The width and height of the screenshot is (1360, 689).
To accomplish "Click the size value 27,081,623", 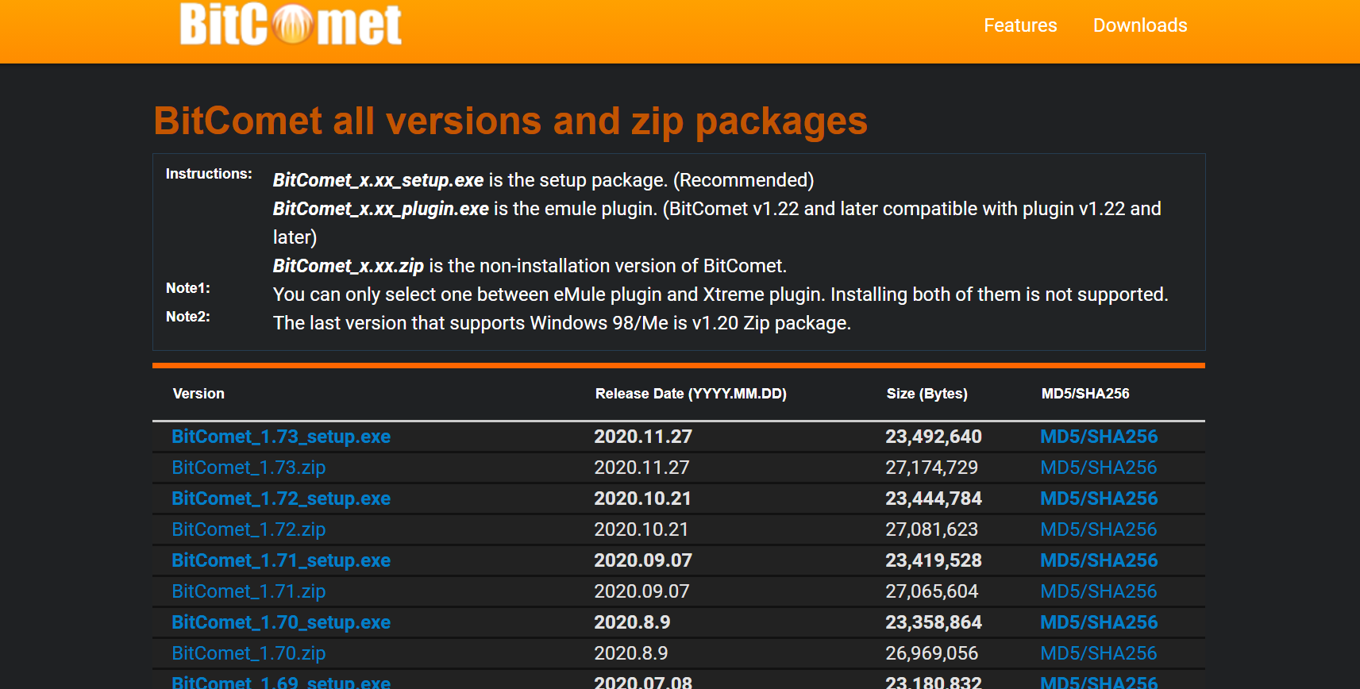I will click(x=932, y=529).
